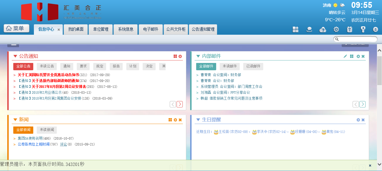The height and width of the screenshot is (171, 382).
Task: Open the cloud help icon
Action: 323,30
